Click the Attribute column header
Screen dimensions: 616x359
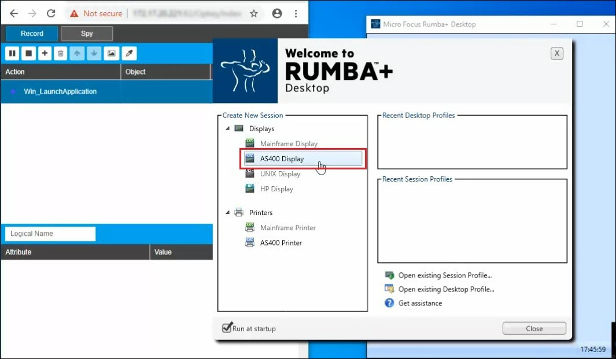click(x=75, y=252)
